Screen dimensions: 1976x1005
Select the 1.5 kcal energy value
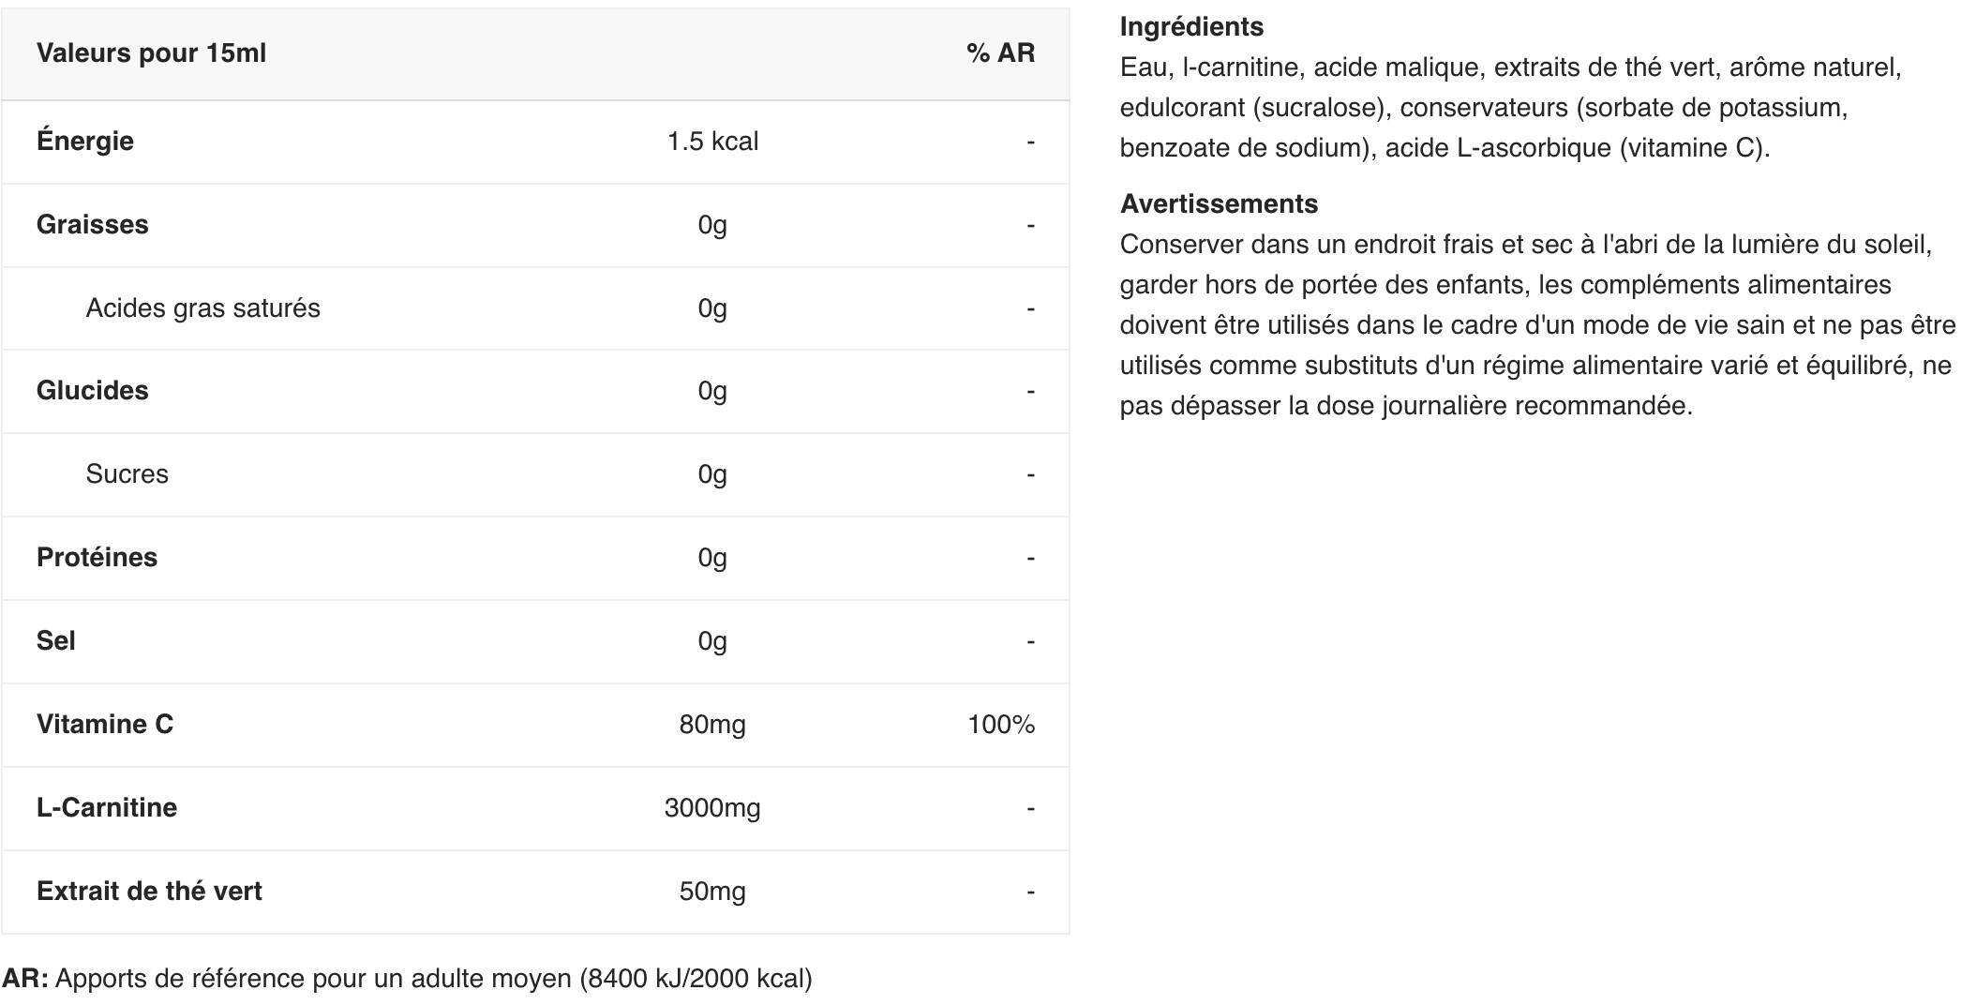pos(712,142)
